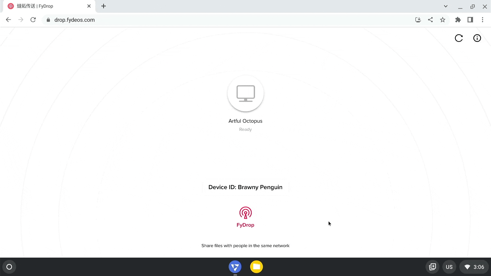This screenshot has height=276, width=491.
Task: Open a new tab with the plus button
Action: point(103,6)
